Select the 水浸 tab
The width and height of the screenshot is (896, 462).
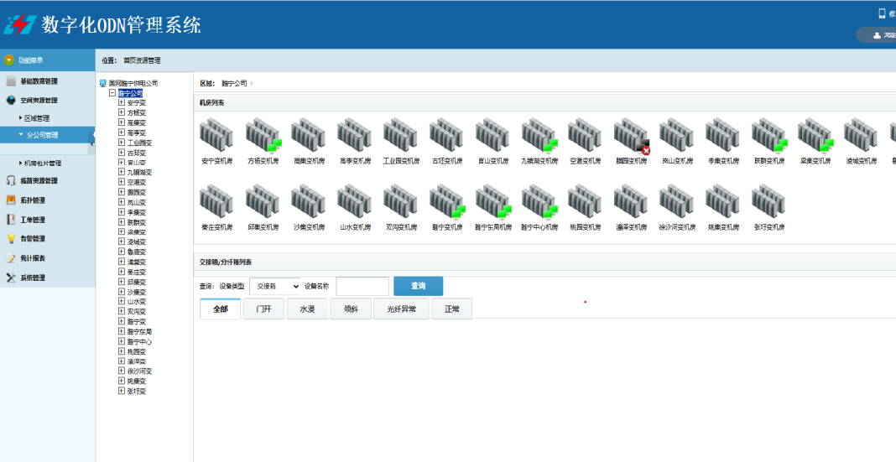307,309
